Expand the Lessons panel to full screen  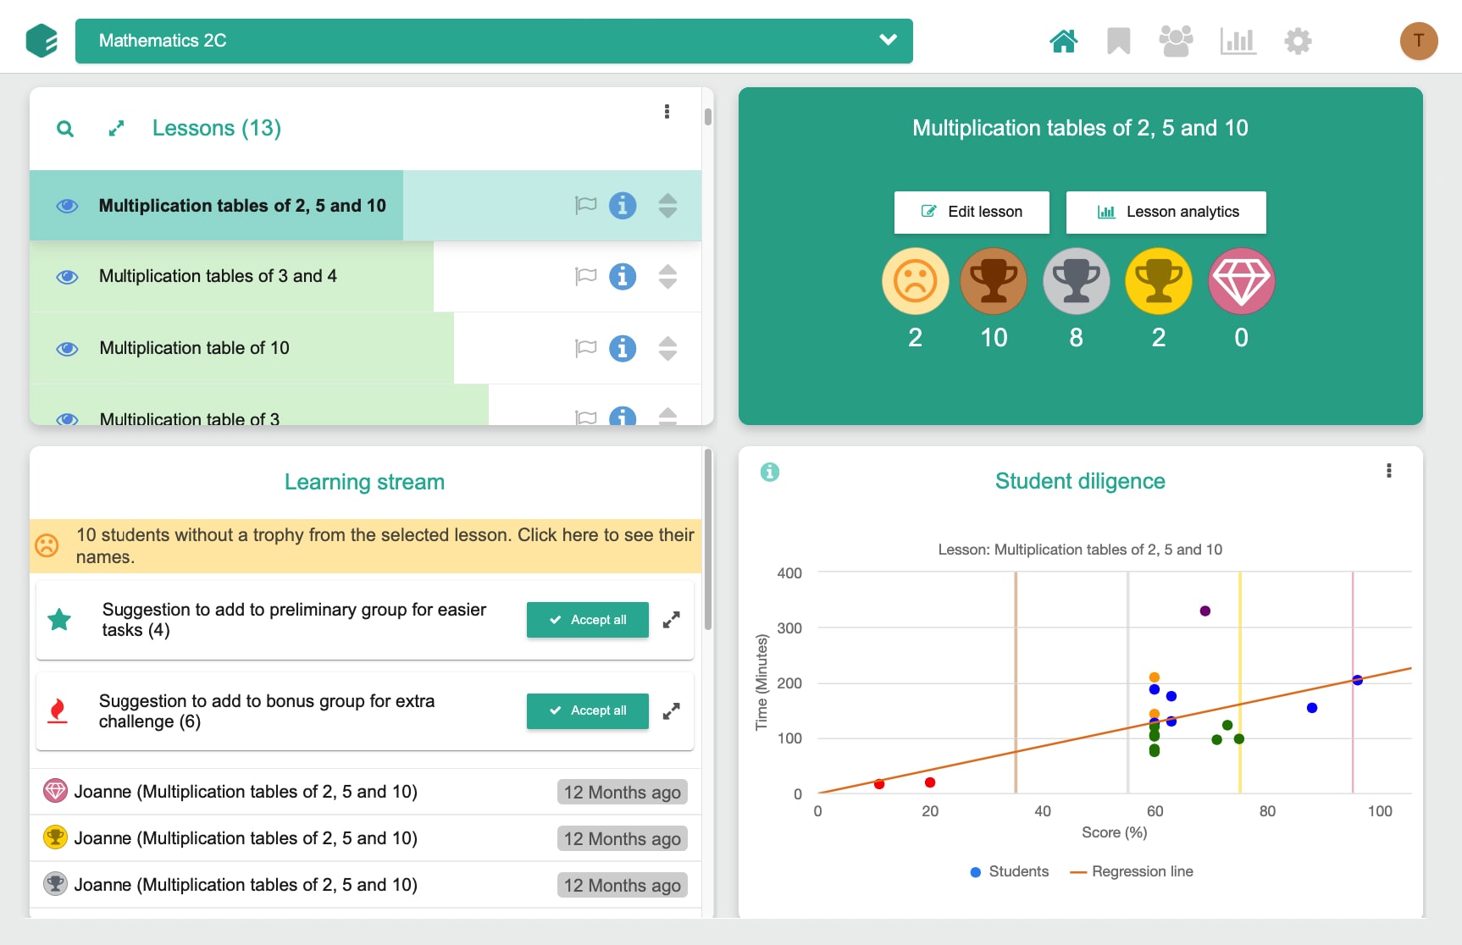116,129
